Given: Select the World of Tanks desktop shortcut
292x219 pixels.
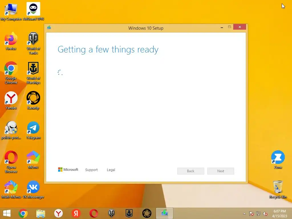Looking at the screenshot, I should [x=33, y=43].
